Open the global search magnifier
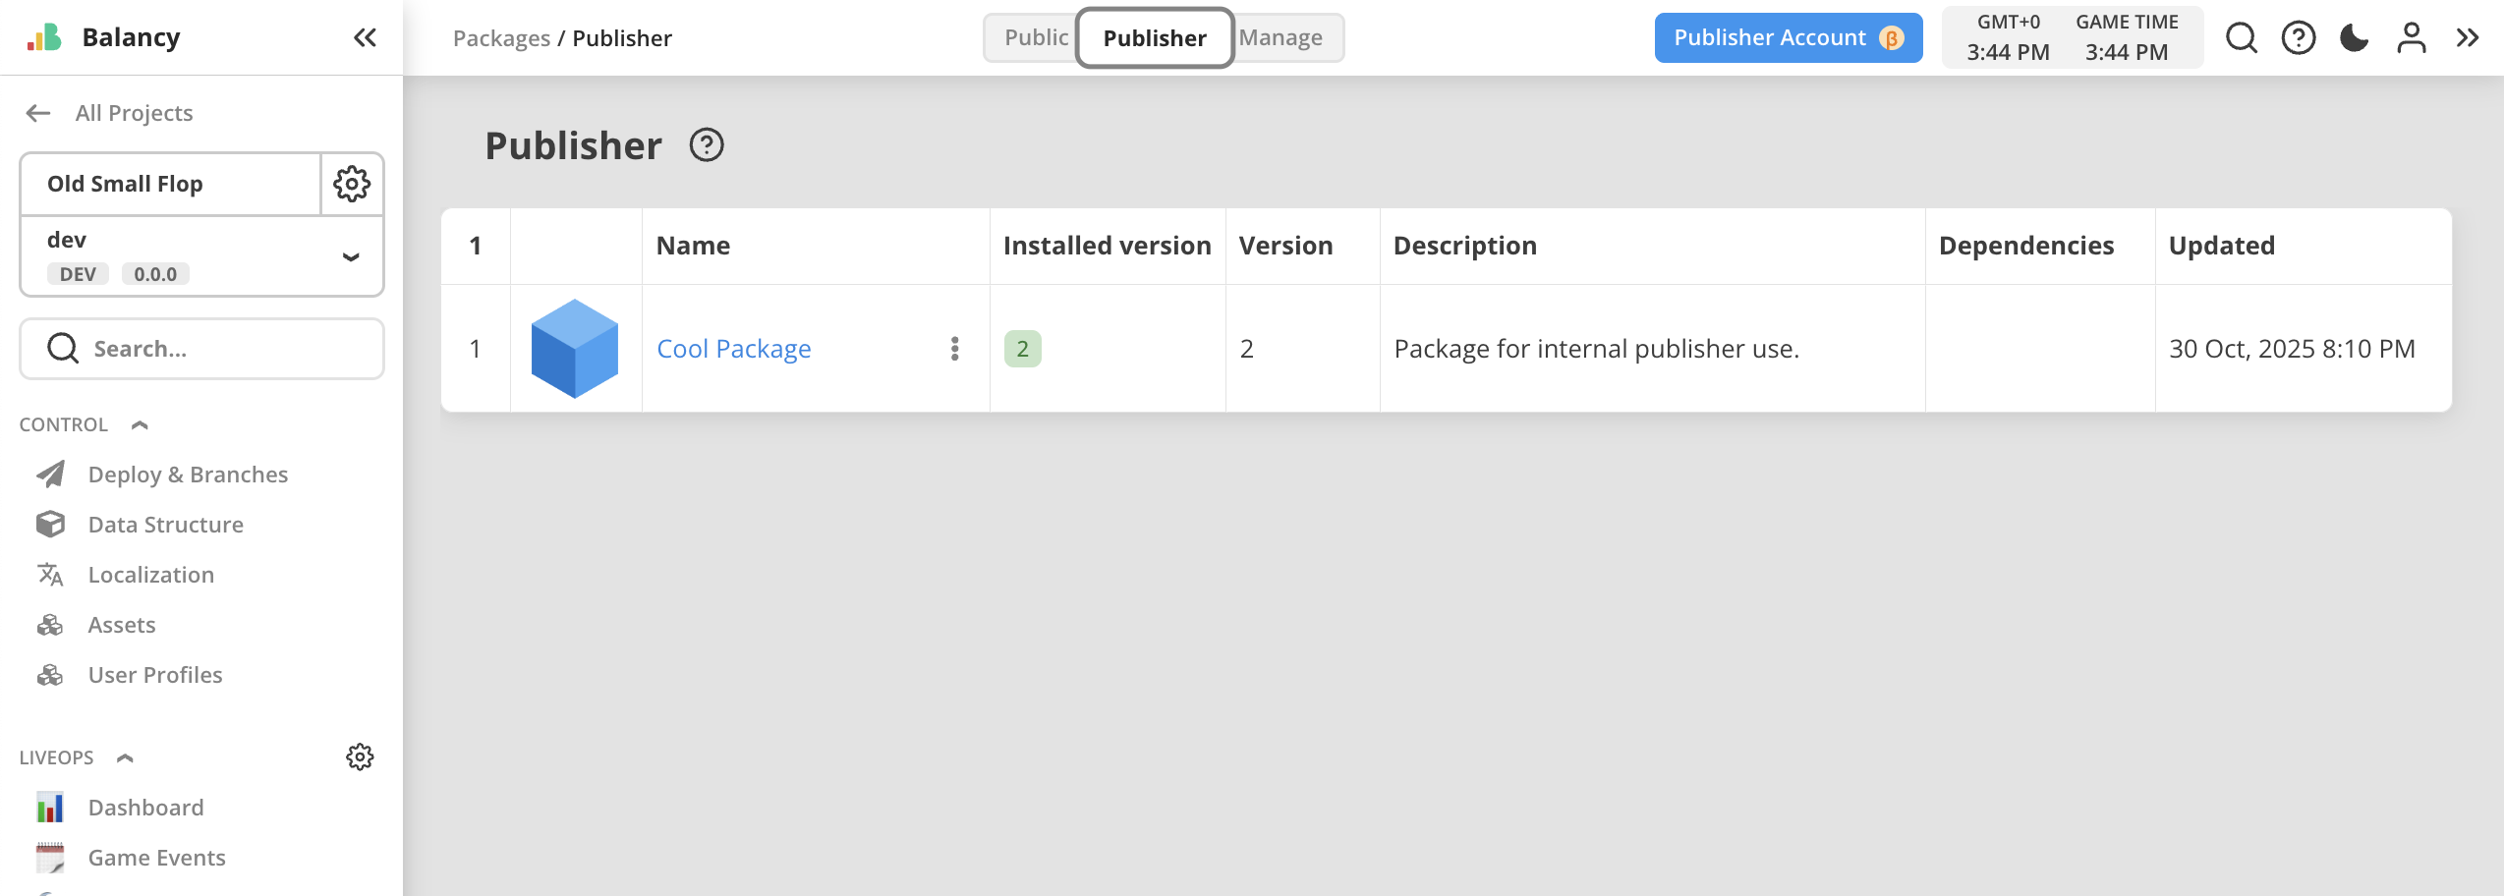Viewport: 2504px width, 896px height. [2241, 37]
